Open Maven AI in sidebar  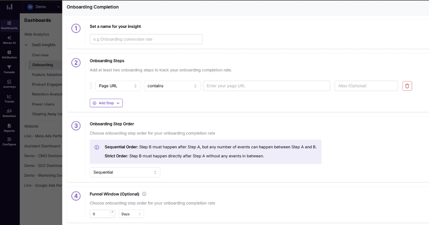(9, 40)
